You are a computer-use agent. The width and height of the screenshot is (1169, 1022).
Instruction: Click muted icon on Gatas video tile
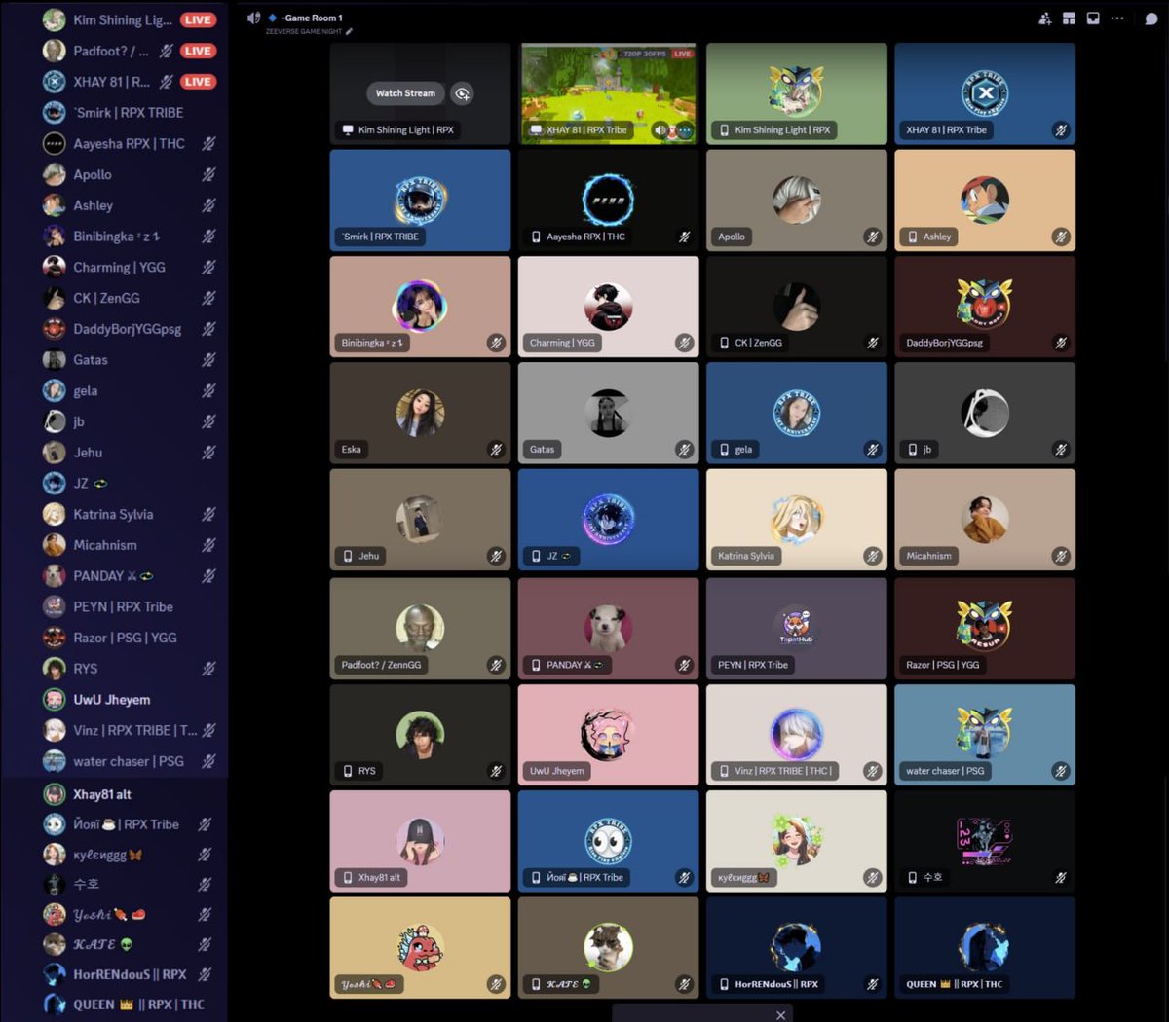pyautogui.click(x=684, y=450)
